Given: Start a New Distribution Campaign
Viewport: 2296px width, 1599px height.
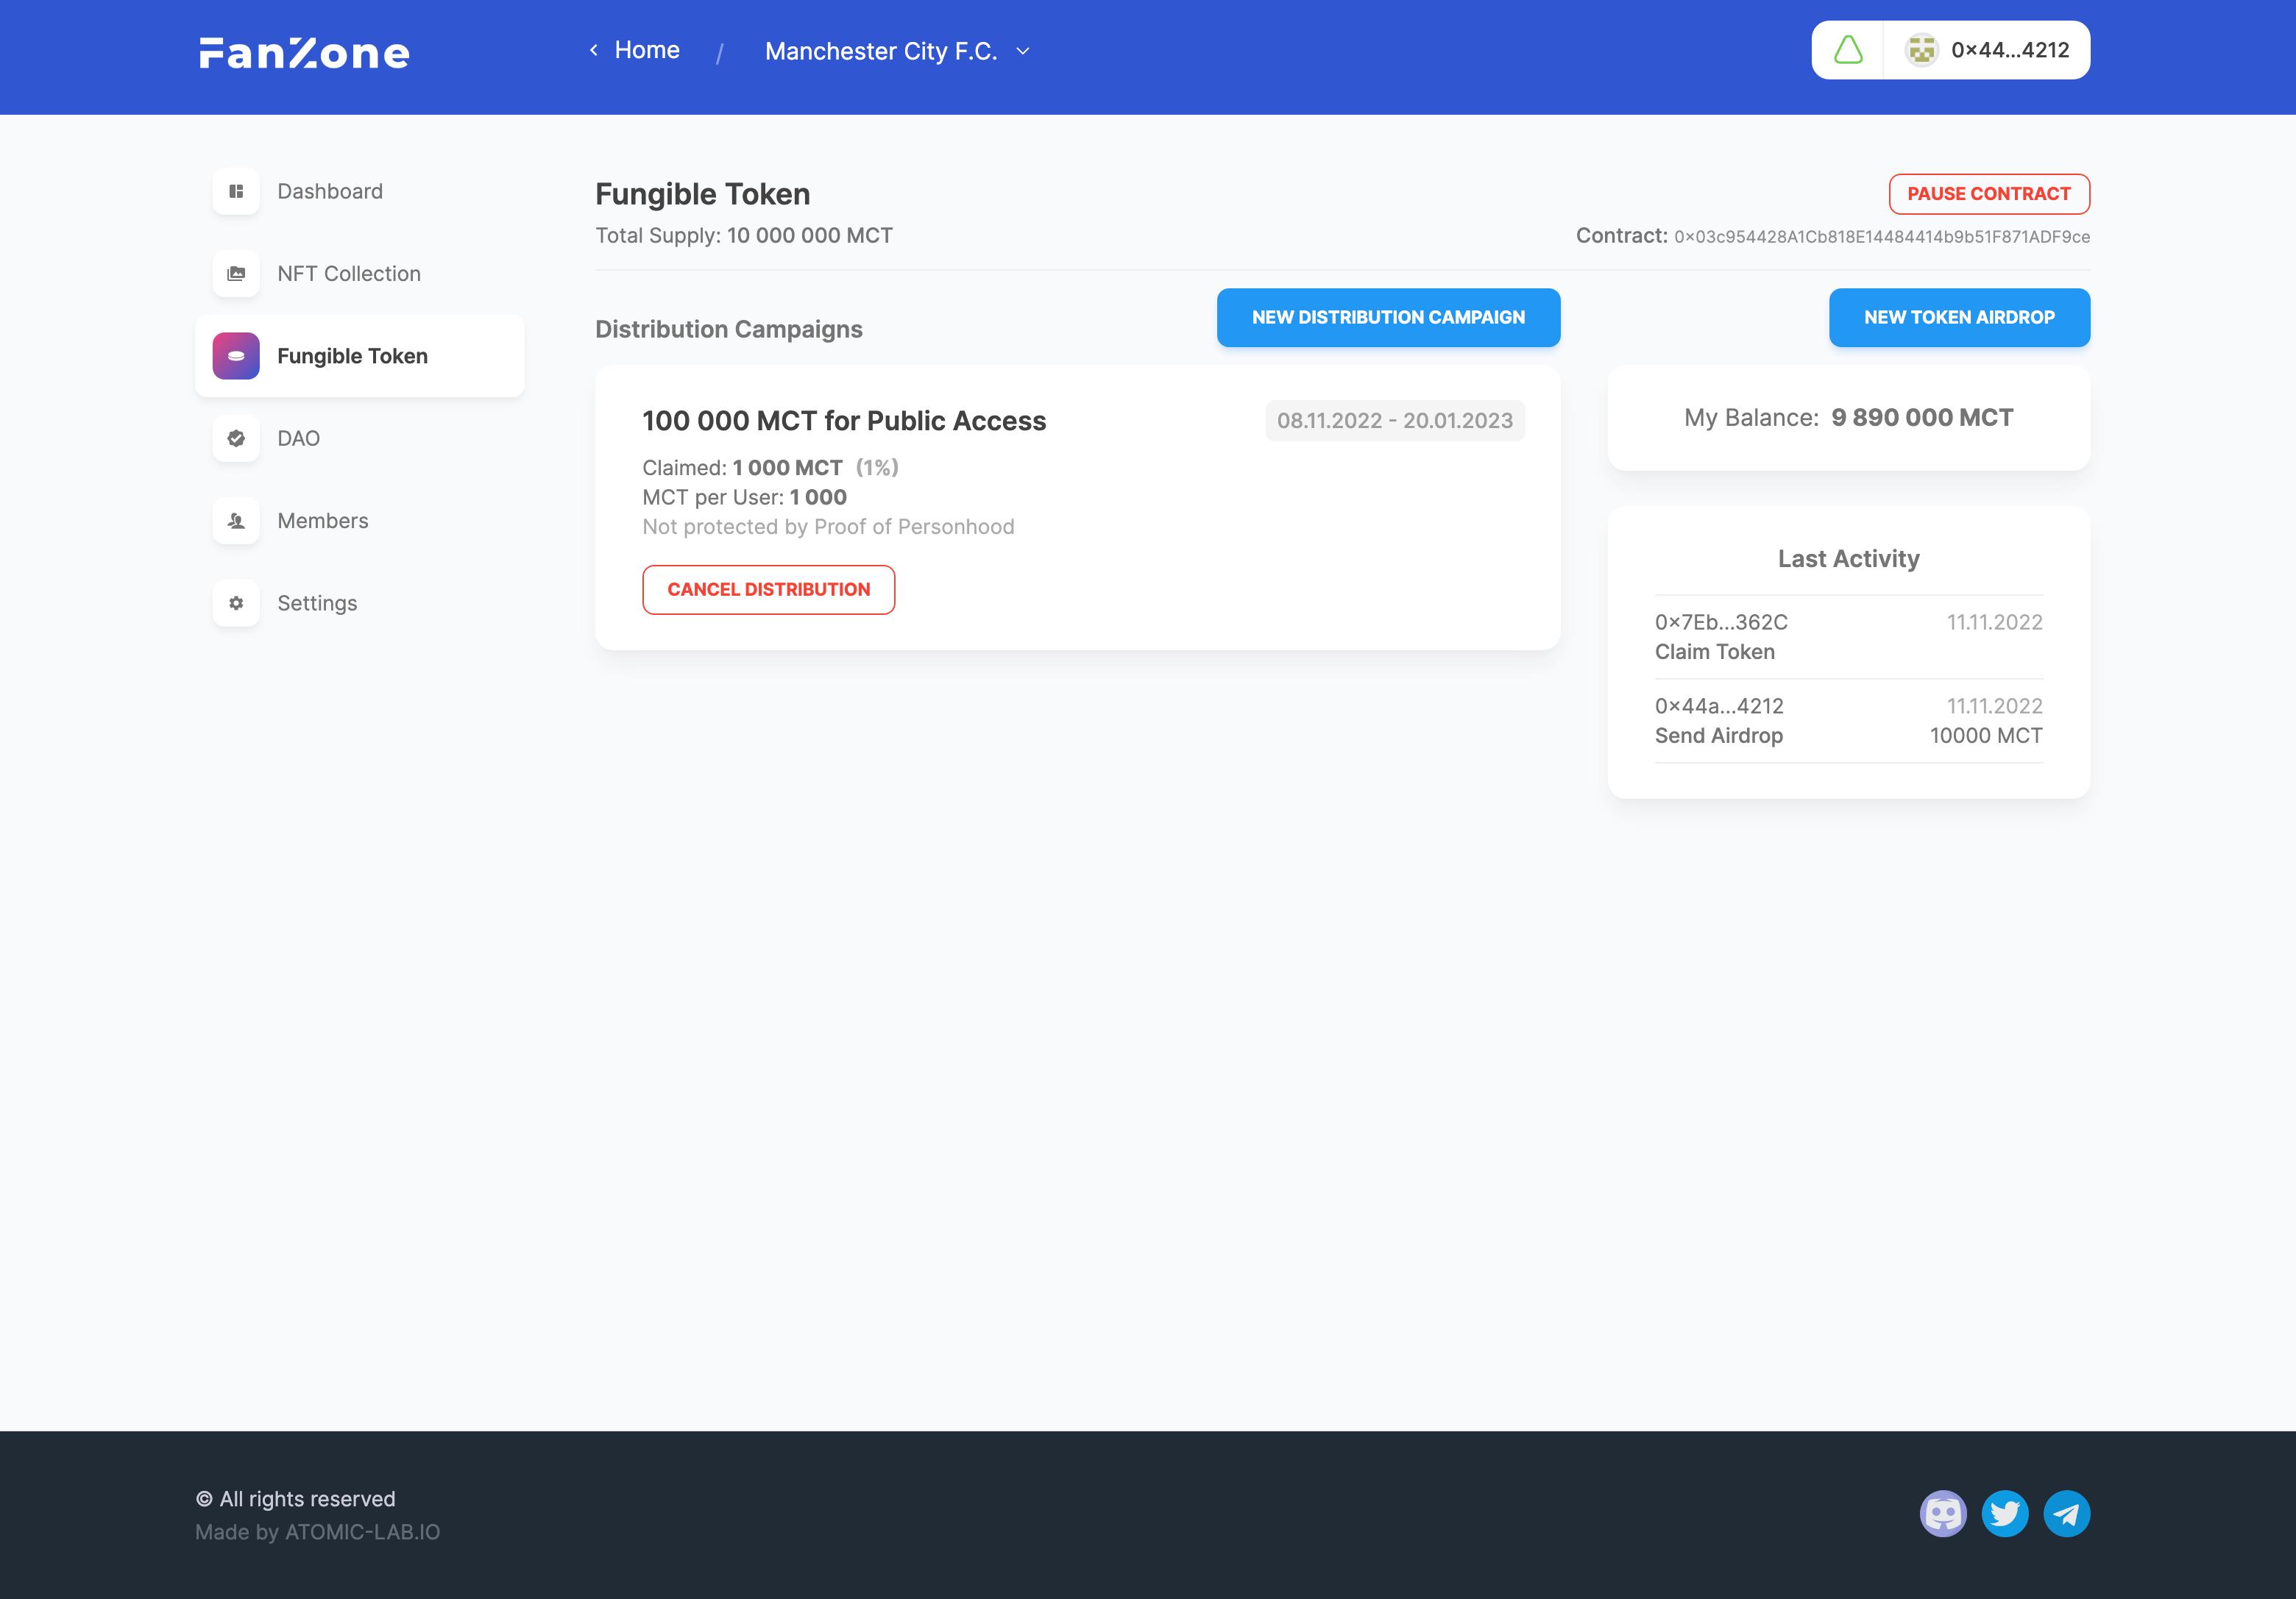Looking at the screenshot, I should tap(1388, 318).
